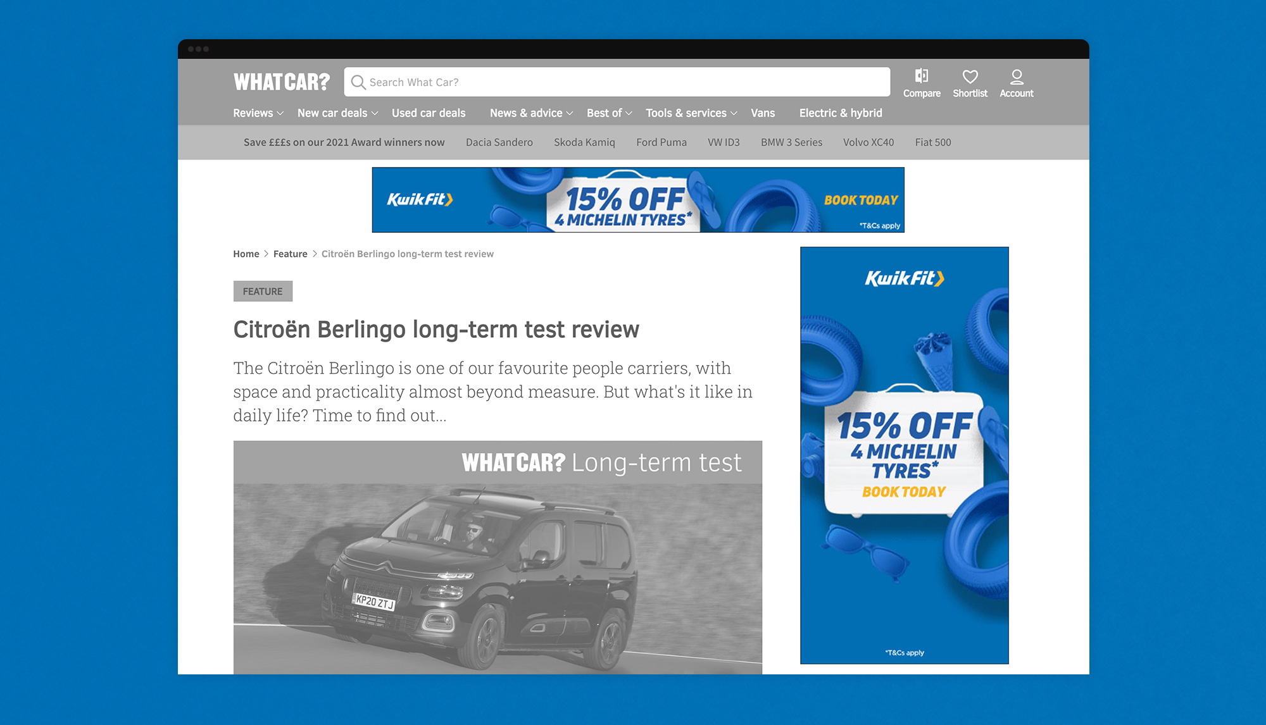Select the Electric & hybrid menu item
Screen dimensions: 1266x725
(x=841, y=113)
